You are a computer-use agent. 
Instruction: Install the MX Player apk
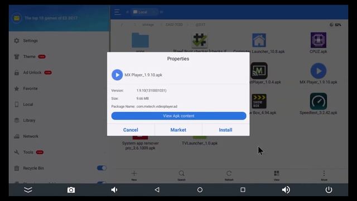225,130
